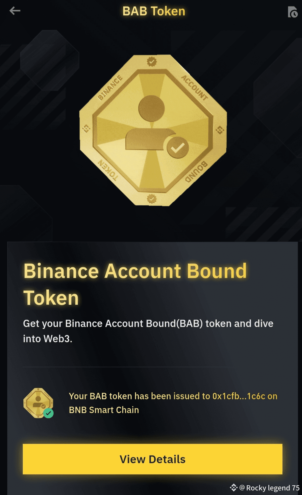Click the Binance watermark logo
Screen dimensions: 302x495
click(x=233, y=488)
